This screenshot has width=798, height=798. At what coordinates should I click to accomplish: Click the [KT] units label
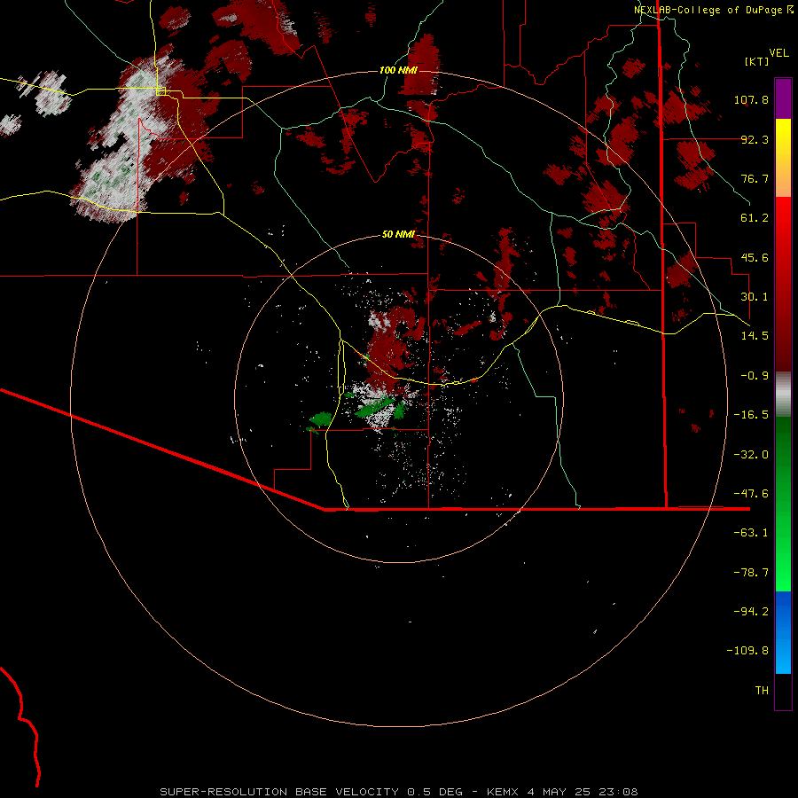coord(756,61)
